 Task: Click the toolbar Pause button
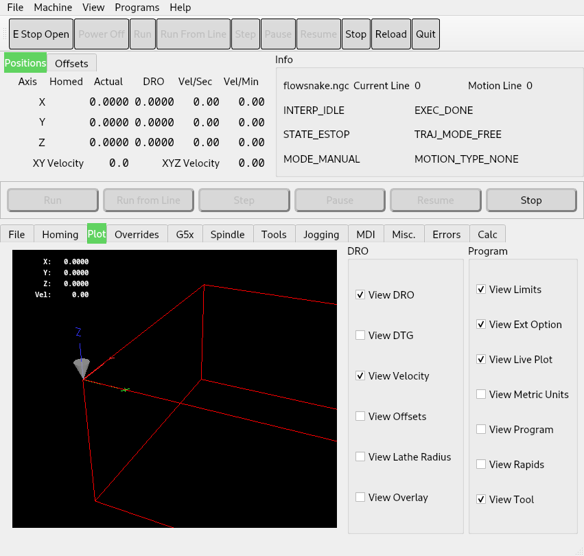tap(278, 34)
